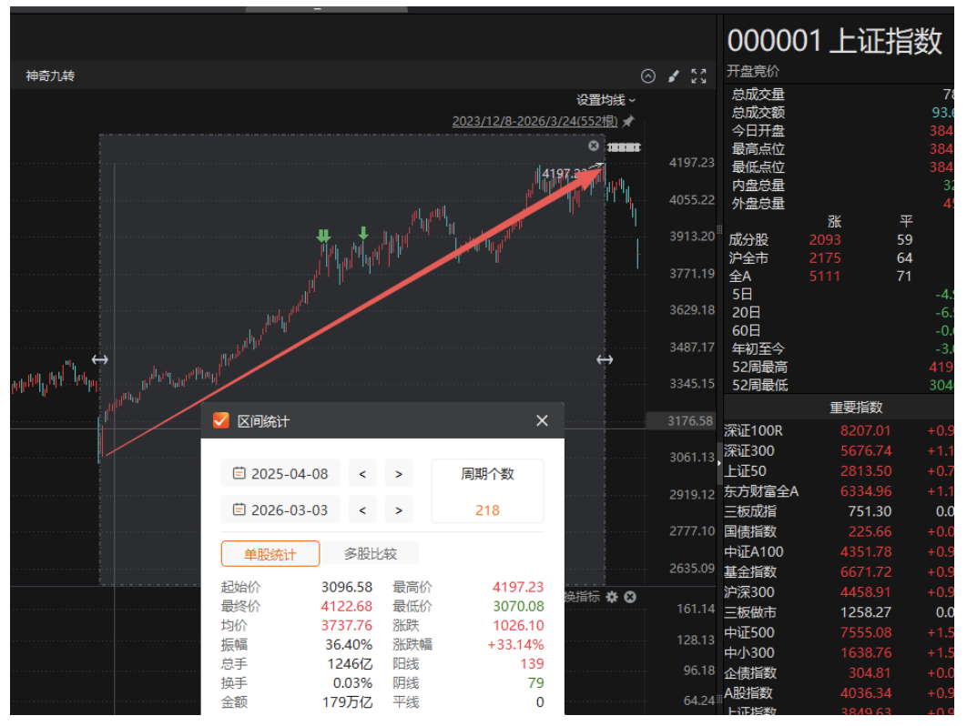967x726 pixels.
Task: Open the 设置均线 dropdown
Action: pyautogui.click(x=600, y=100)
